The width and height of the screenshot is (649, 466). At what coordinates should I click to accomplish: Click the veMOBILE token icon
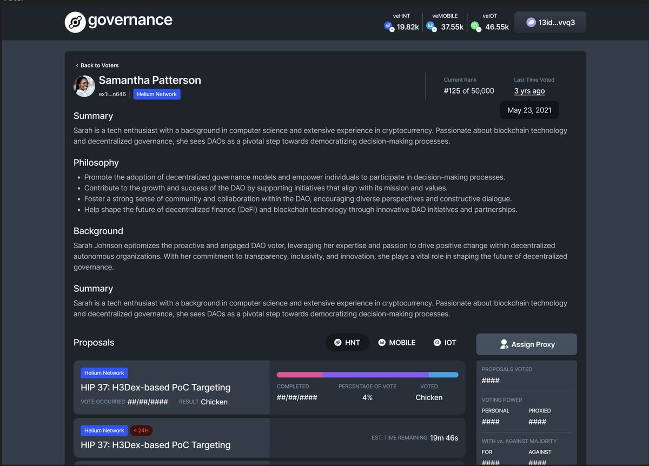[431, 26]
